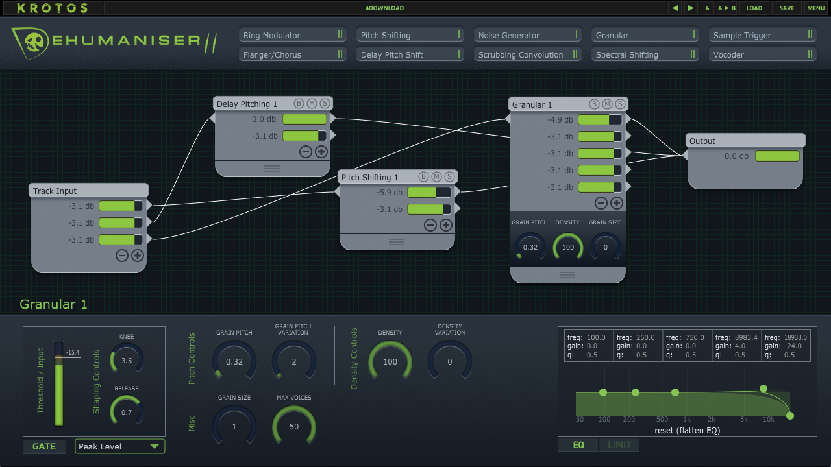Viewport: 831px width, 467px height.
Task: Add a Spectral Shifting module
Action: coord(645,54)
